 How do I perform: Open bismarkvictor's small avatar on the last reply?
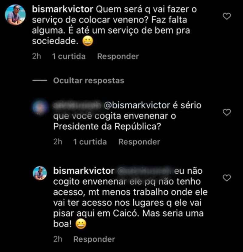40,173
